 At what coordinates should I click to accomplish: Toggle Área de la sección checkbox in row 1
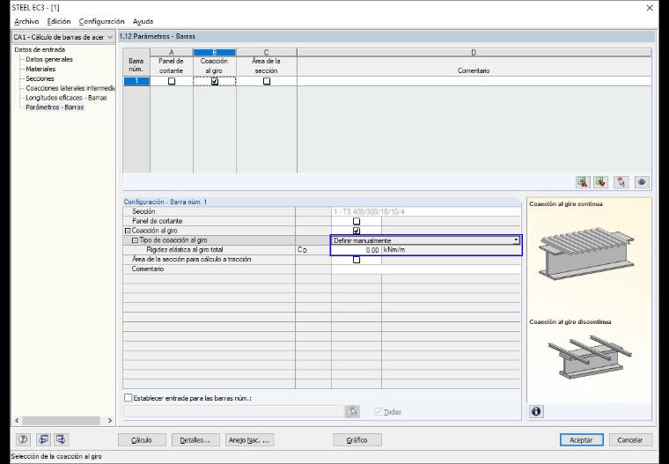[x=267, y=81]
